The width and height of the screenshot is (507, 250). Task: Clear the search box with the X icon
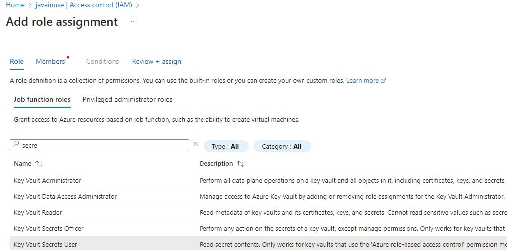point(196,144)
